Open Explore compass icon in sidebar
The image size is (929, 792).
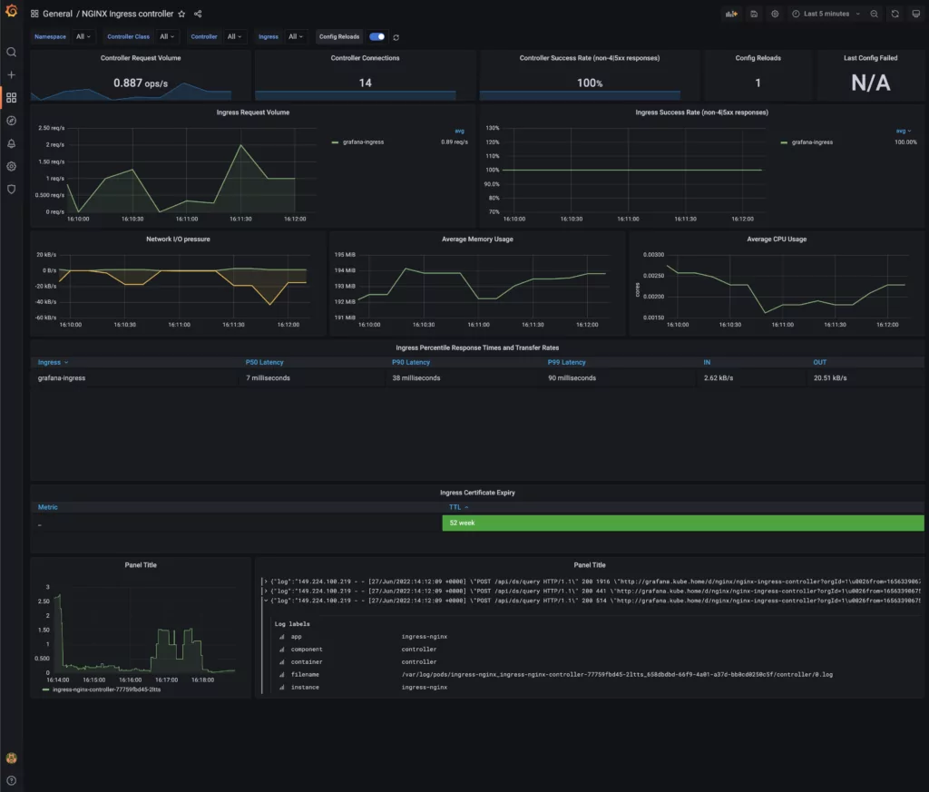pos(11,121)
